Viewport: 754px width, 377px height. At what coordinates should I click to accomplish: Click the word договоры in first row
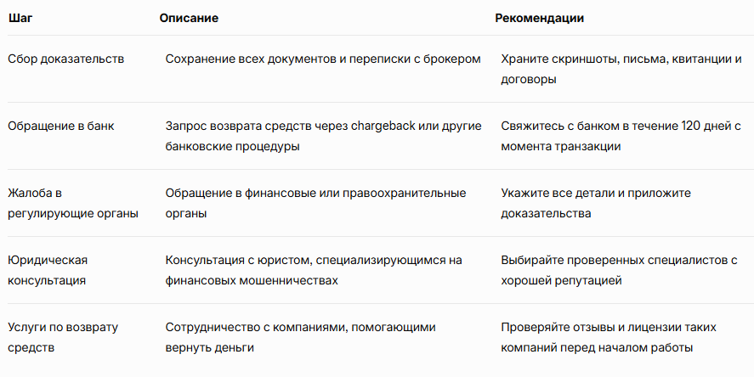coord(529,79)
